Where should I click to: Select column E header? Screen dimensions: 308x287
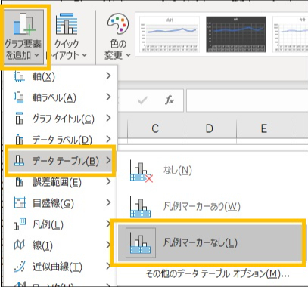(263, 128)
